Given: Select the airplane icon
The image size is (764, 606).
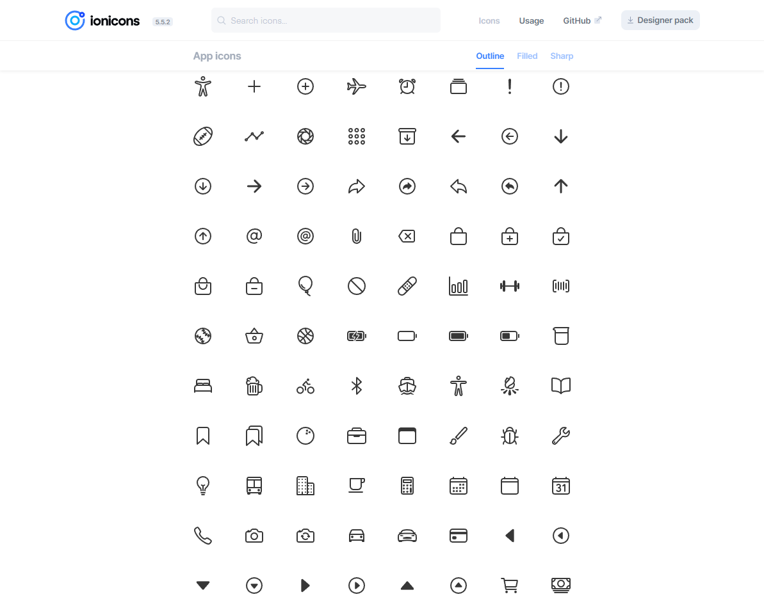Looking at the screenshot, I should 356,86.
